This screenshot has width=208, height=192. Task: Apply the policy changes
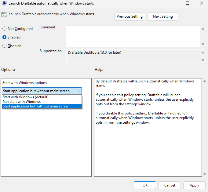194,185
